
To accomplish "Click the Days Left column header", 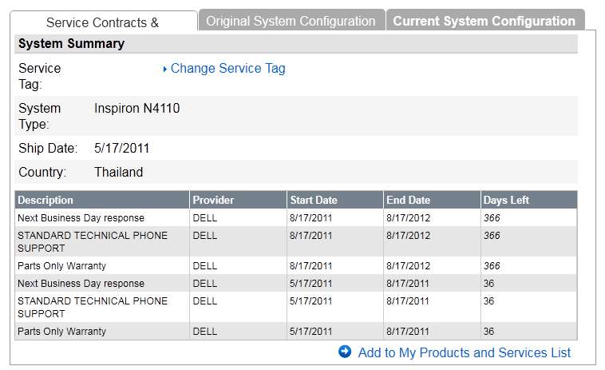I will click(x=506, y=200).
